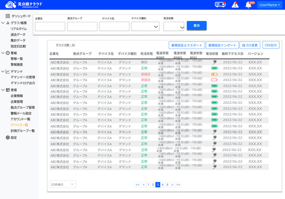The image size is (285, 199).
Task: Open notifications bell showing 999
Action: [x=248, y=5]
